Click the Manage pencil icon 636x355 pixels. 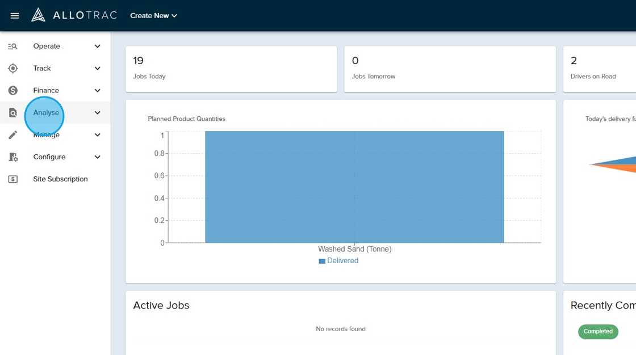(x=12, y=135)
